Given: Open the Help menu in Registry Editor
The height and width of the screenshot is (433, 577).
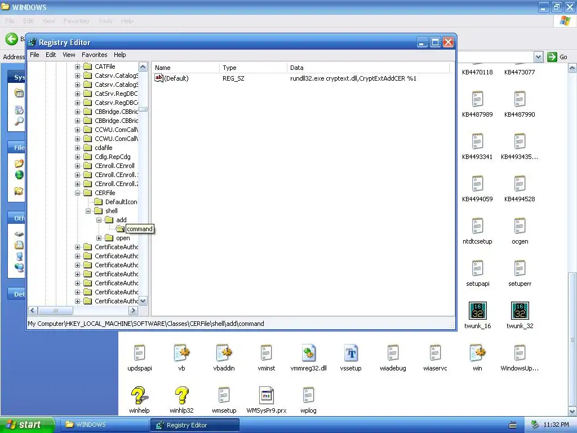Looking at the screenshot, I should pos(119,55).
